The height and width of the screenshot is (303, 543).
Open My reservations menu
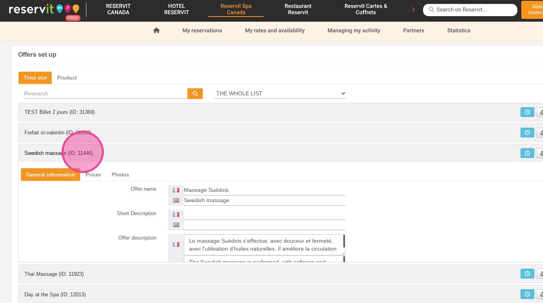[202, 30]
